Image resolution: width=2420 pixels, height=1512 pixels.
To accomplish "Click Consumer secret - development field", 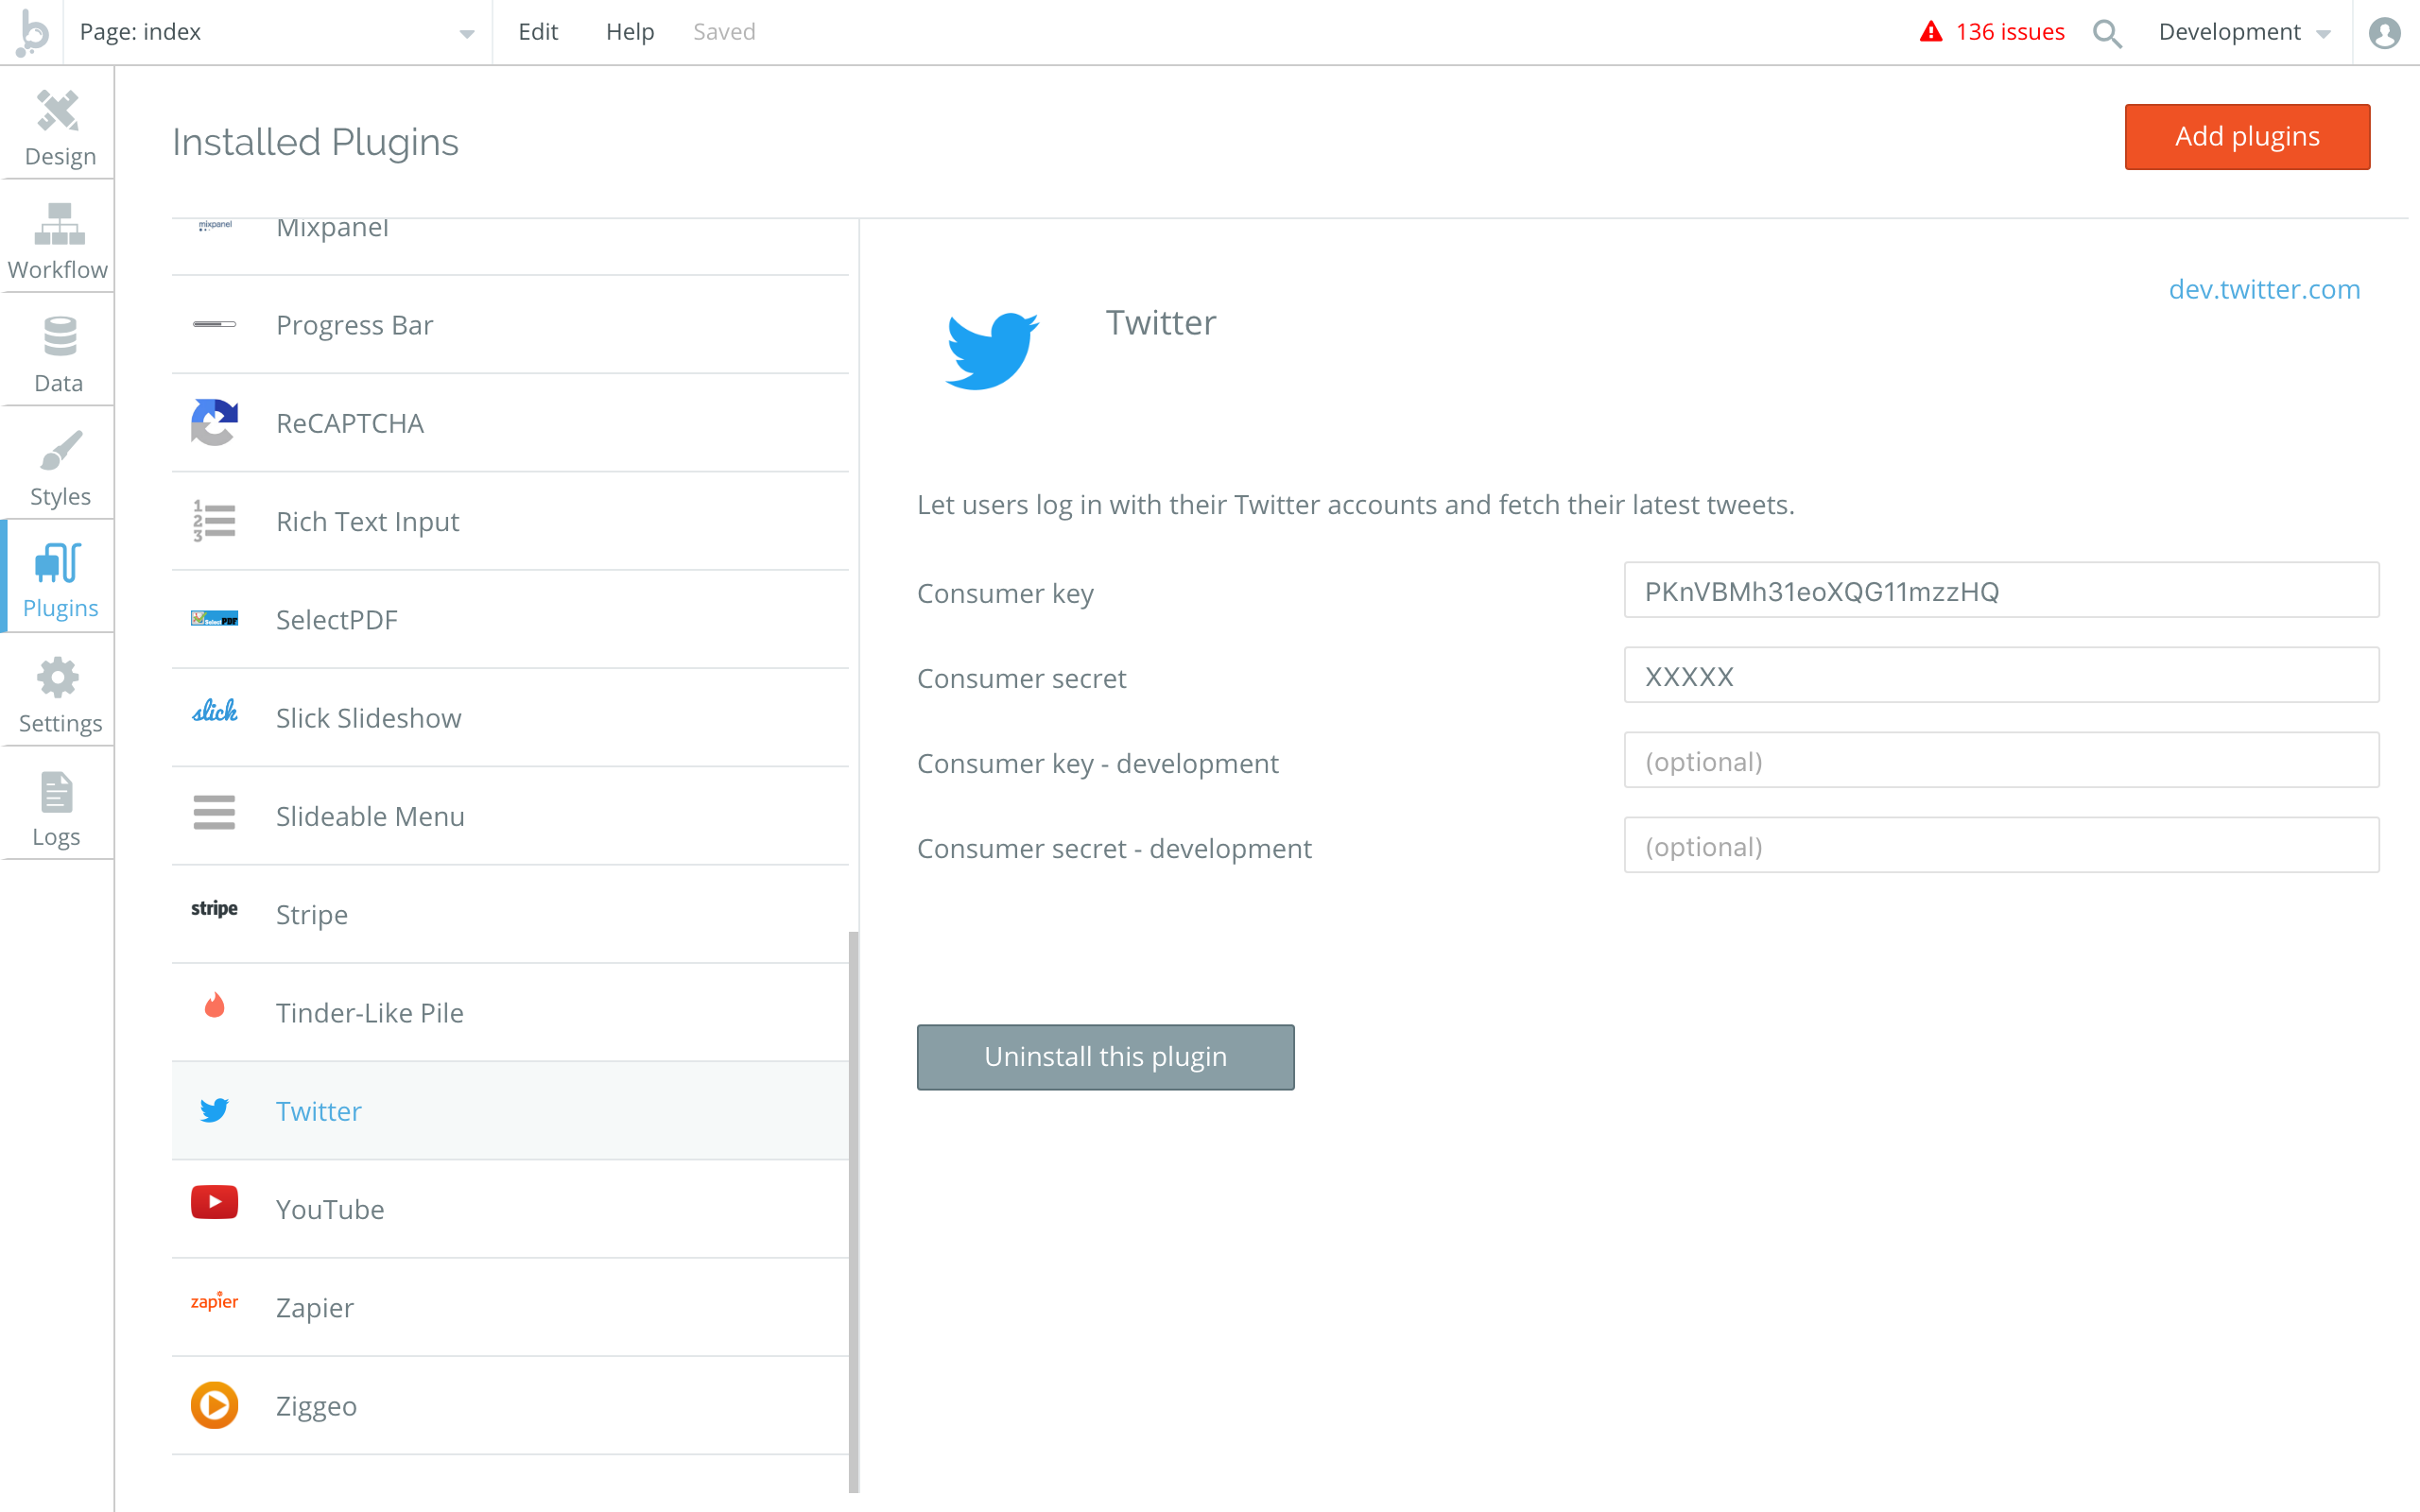I will pos(2001,846).
